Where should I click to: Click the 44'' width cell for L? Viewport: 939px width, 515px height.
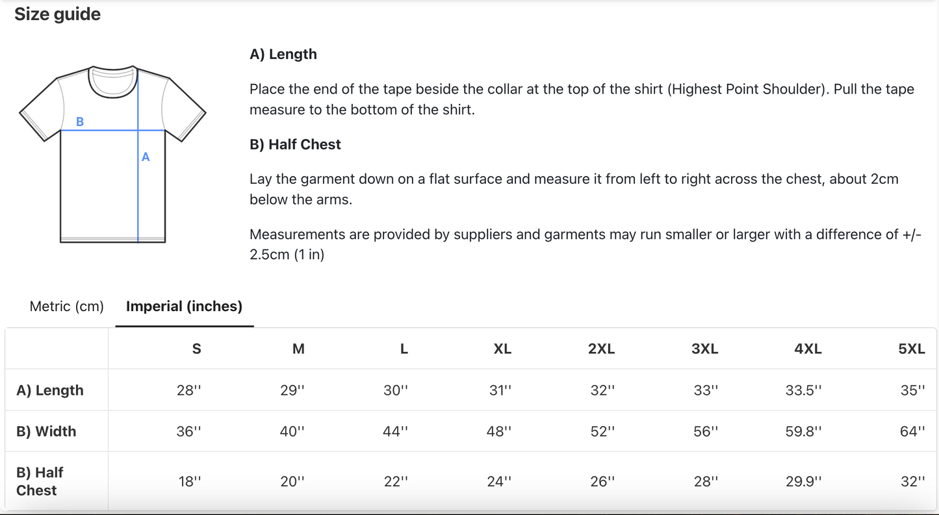[x=396, y=431]
